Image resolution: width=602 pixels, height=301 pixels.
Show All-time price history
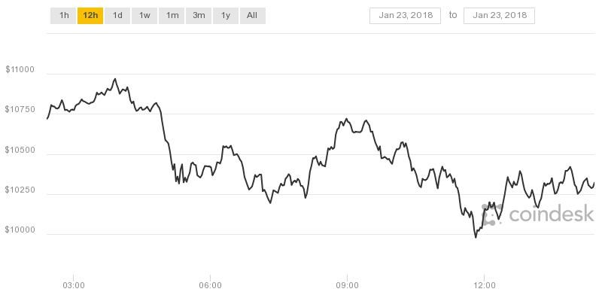[x=252, y=15]
